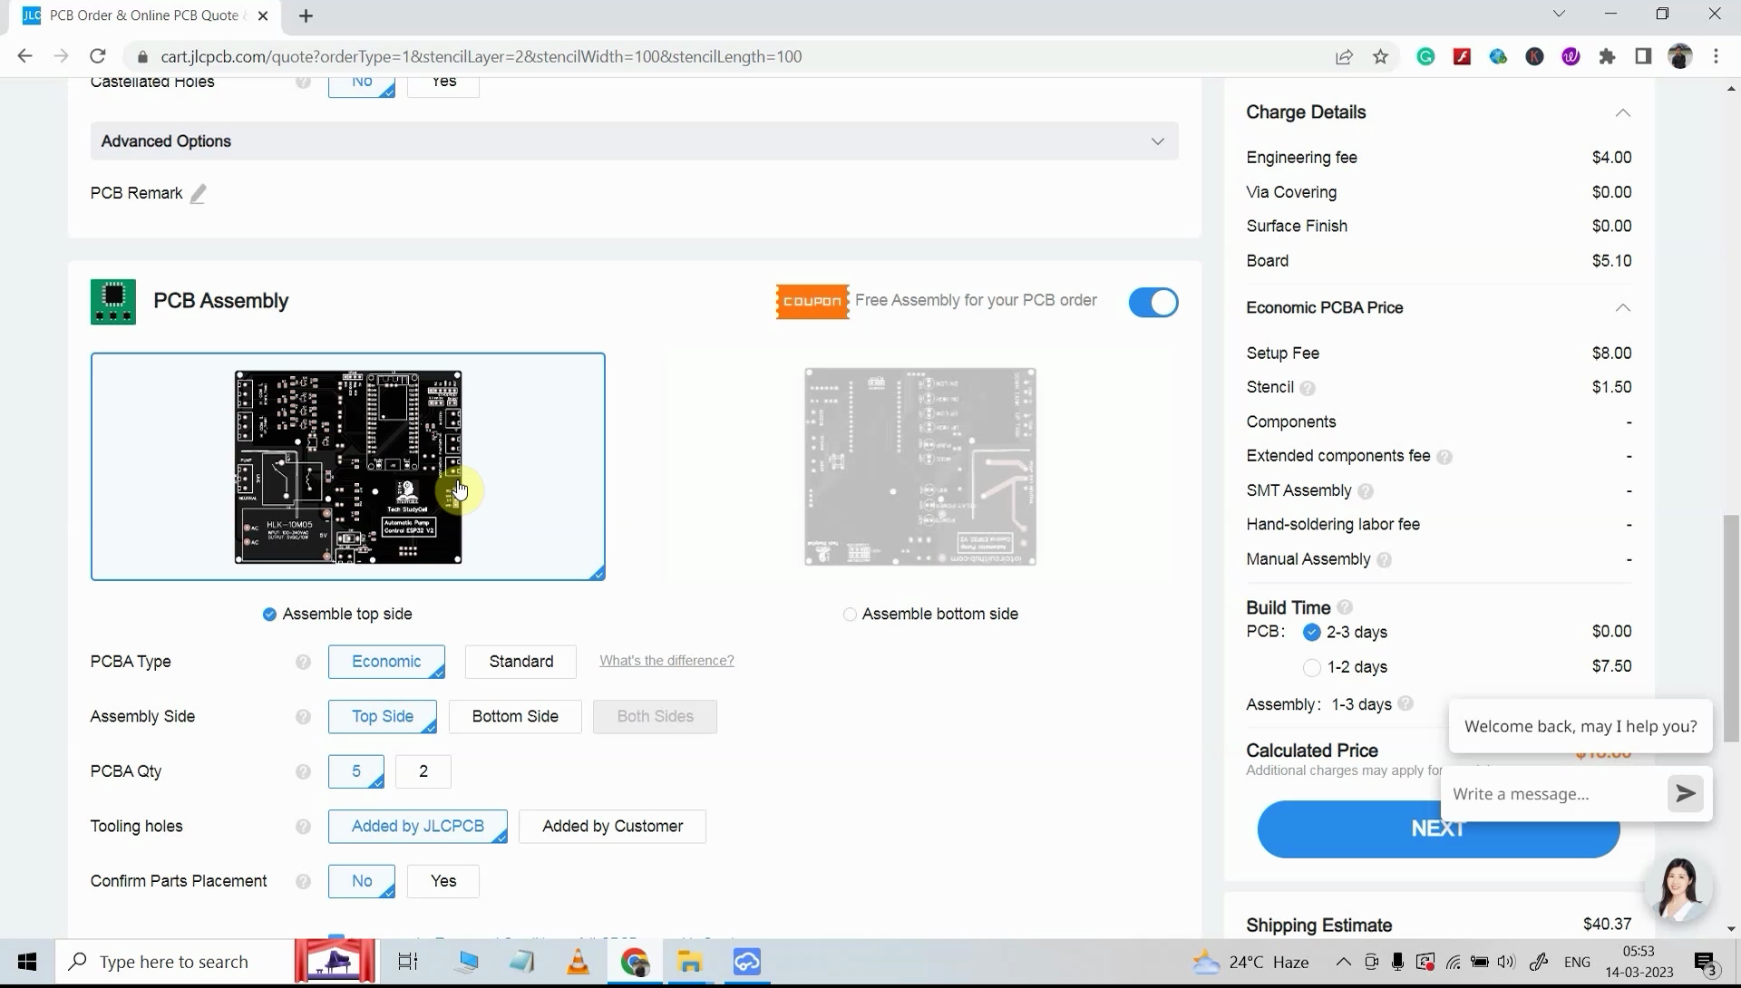Click help icon next to PCBA Type

[303, 663]
